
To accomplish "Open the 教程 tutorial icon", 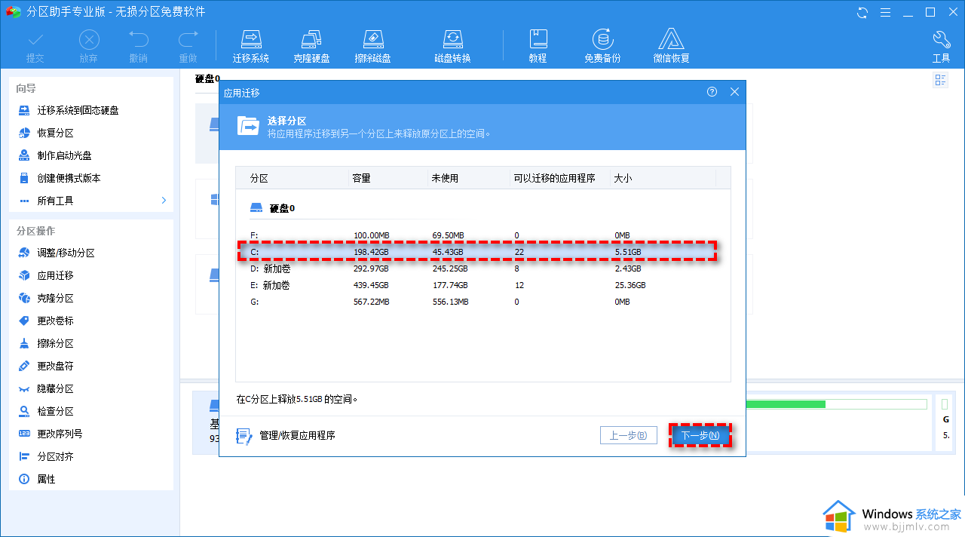I will tap(538, 45).
